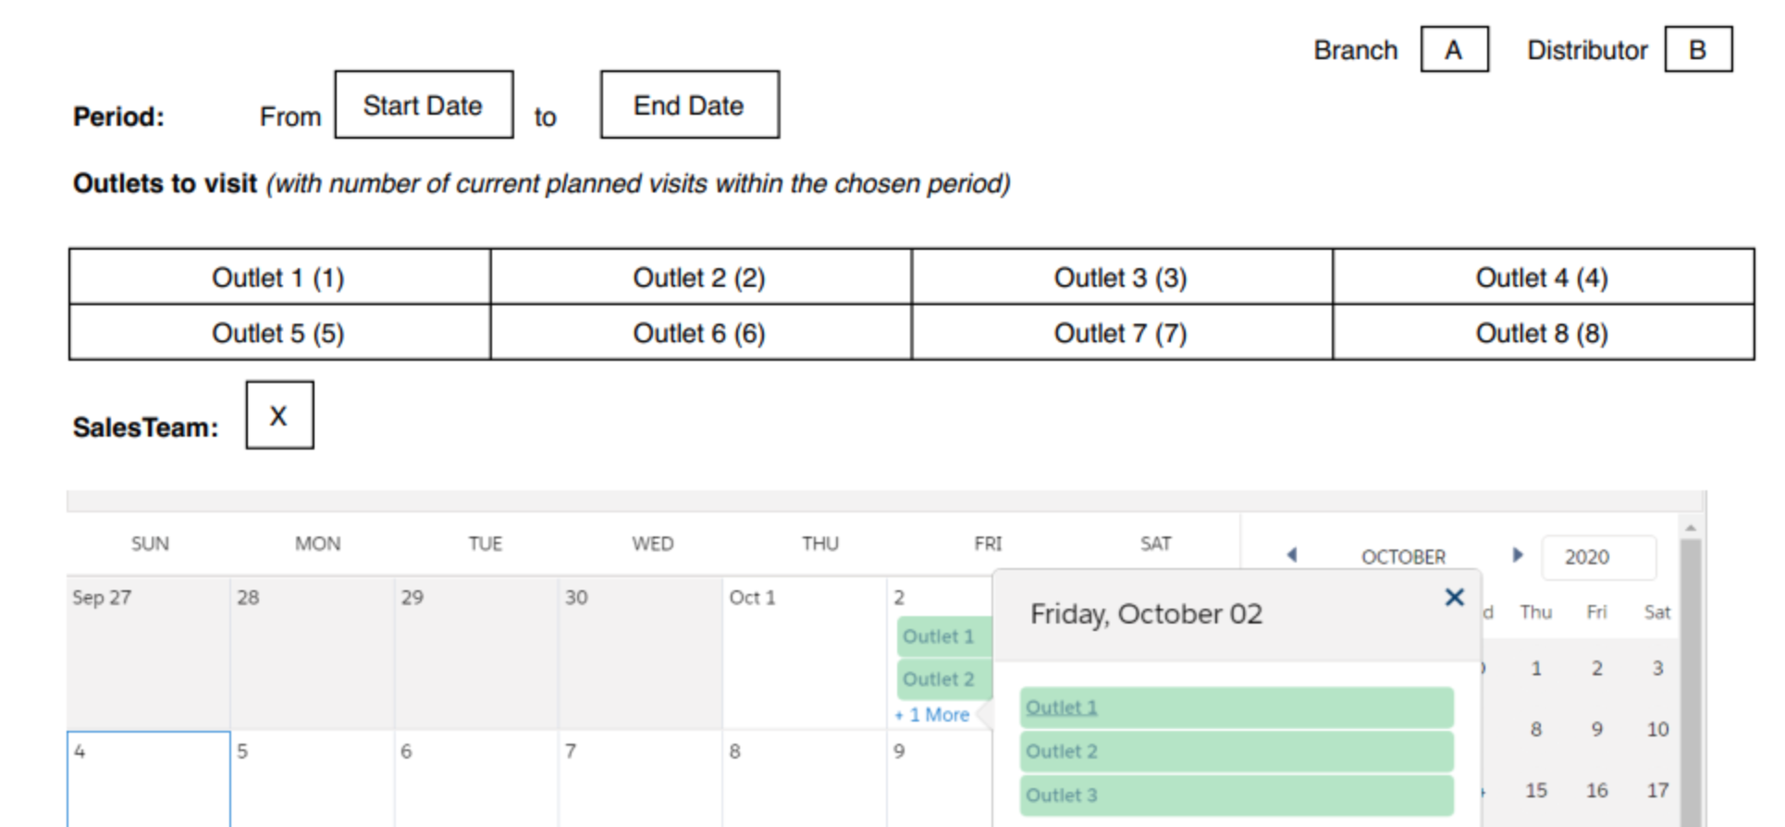The width and height of the screenshot is (1785, 827).
Task: Select Outlet 3 event in popup
Action: 1236,796
